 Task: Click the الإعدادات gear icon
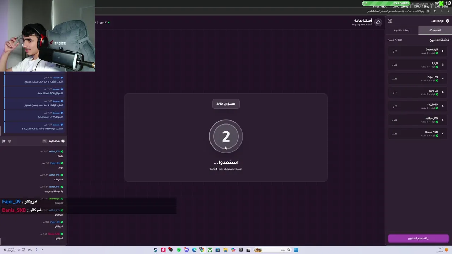click(x=447, y=21)
